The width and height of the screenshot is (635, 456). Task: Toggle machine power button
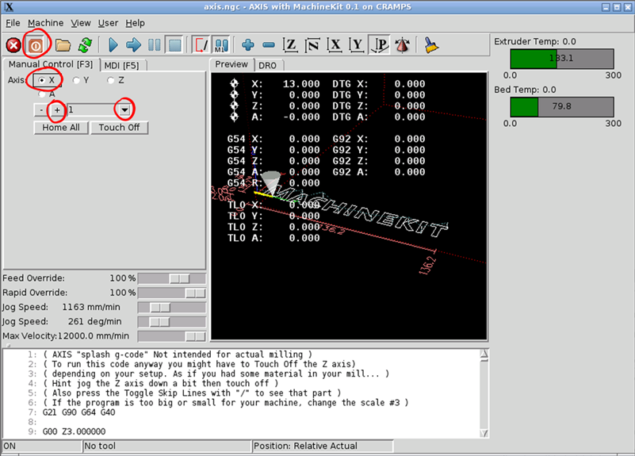click(x=36, y=44)
